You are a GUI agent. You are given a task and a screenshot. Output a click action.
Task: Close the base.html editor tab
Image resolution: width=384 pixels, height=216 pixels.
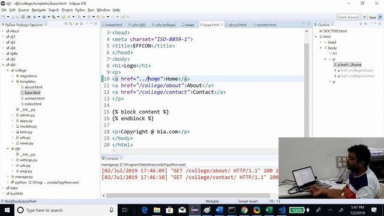point(221,25)
